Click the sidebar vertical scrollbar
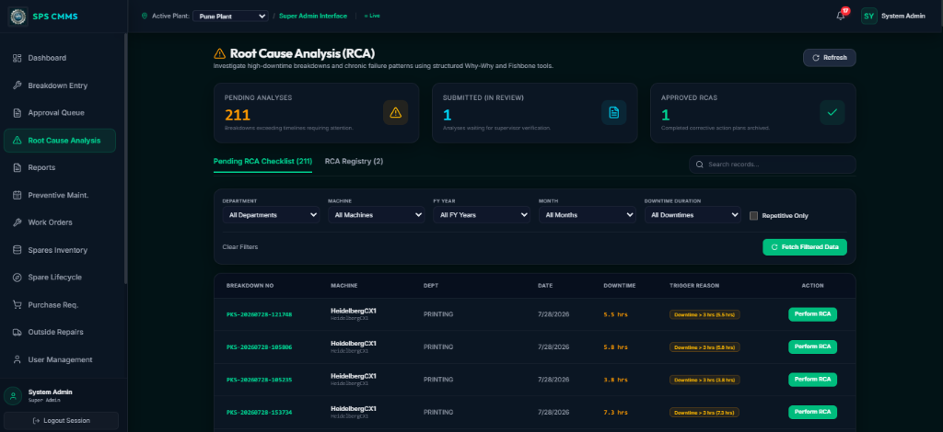 125,159
